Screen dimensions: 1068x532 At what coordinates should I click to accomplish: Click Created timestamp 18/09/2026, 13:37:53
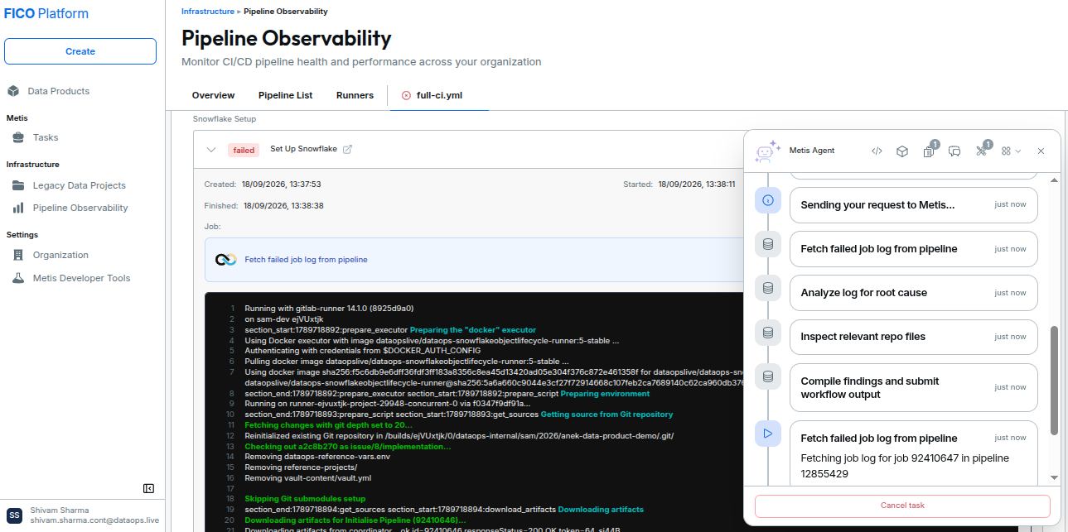[281, 184]
